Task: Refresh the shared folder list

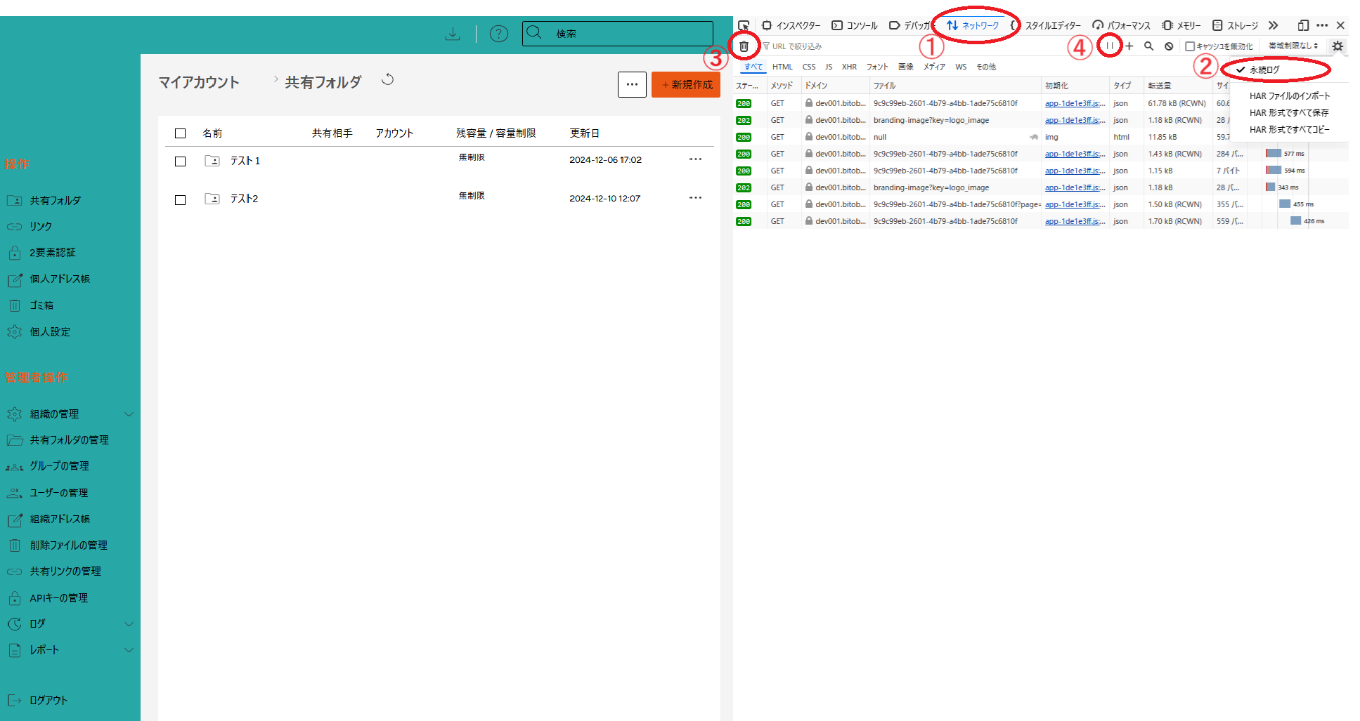Action: 387,80
